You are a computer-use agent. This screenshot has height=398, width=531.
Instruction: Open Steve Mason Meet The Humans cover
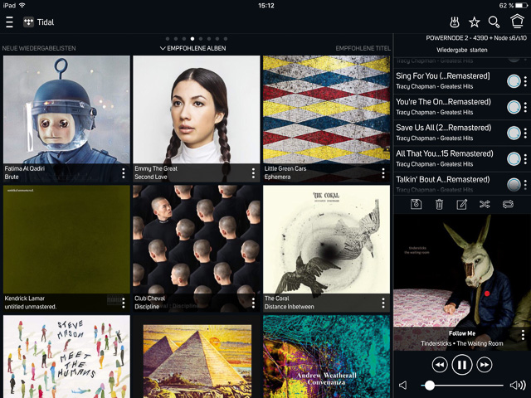66,357
